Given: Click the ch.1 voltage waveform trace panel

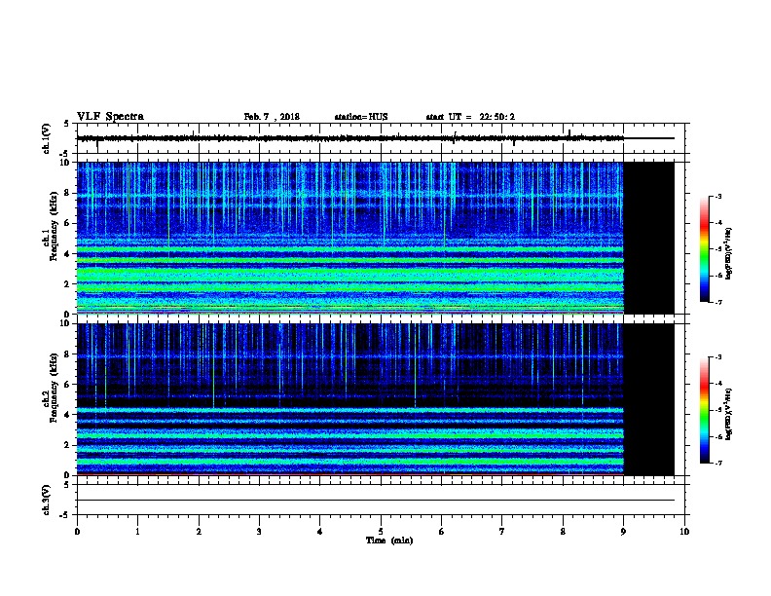Looking at the screenshot, I should point(383,138).
